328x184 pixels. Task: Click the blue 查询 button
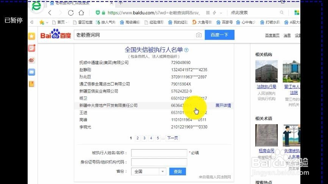[x=177, y=172]
